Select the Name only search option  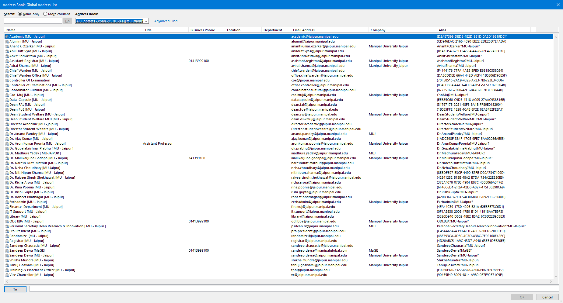pos(20,14)
